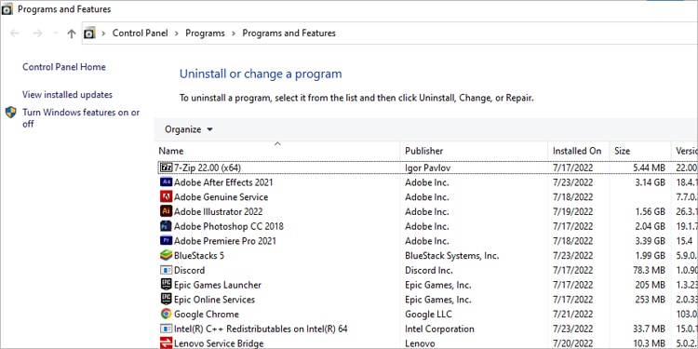
Task: Select the 7-Zip 22.00 (x64) row
Action: (427, 168)
